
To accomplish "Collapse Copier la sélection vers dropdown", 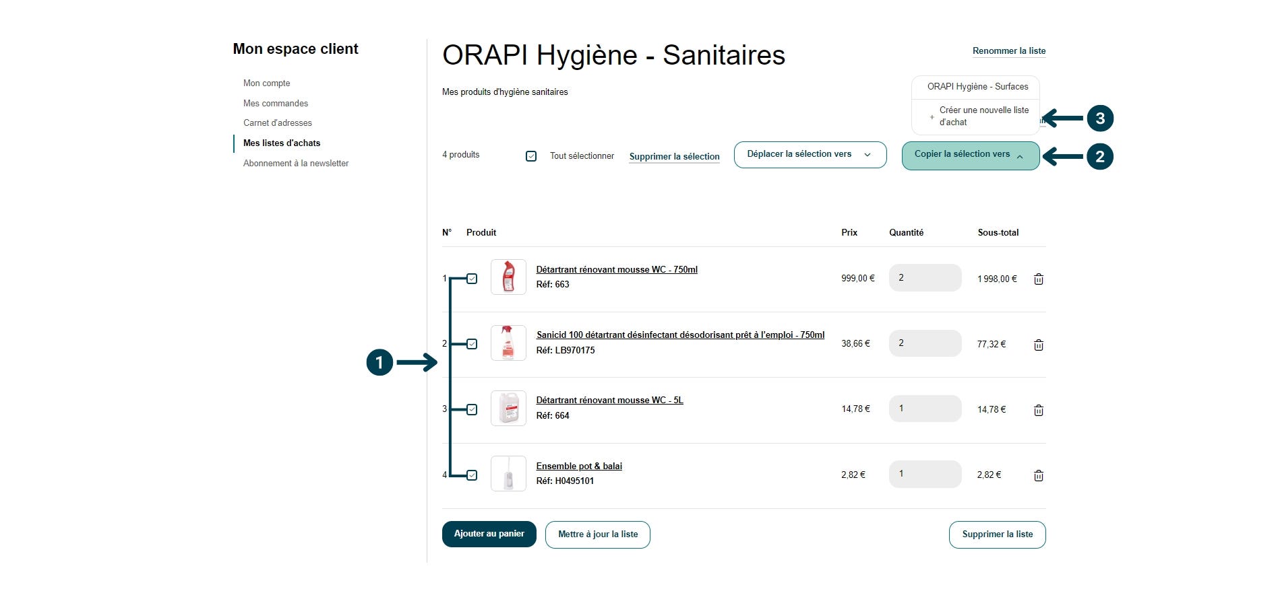I will (x=971, y=155).
